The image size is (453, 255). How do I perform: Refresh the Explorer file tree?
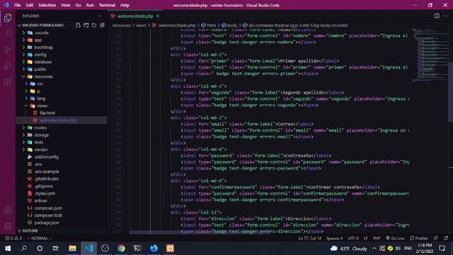pyautogui.click(x=94, y=25)
